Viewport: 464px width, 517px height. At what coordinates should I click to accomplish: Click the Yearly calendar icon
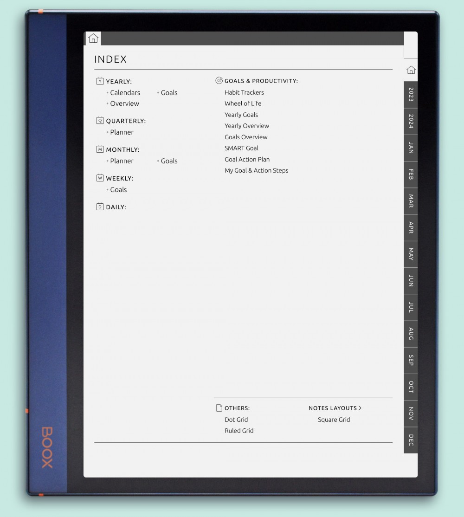point(100,81)
